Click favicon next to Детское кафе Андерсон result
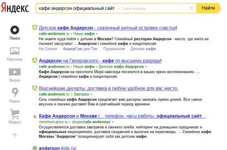 pyautogui.click(x=35, y=27)
